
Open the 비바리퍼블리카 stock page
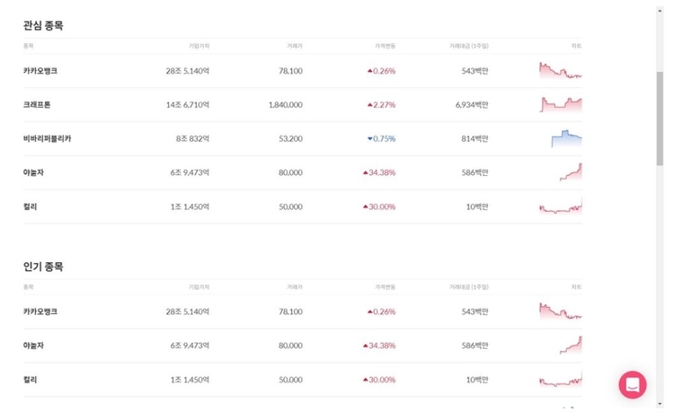pos(48,139)
